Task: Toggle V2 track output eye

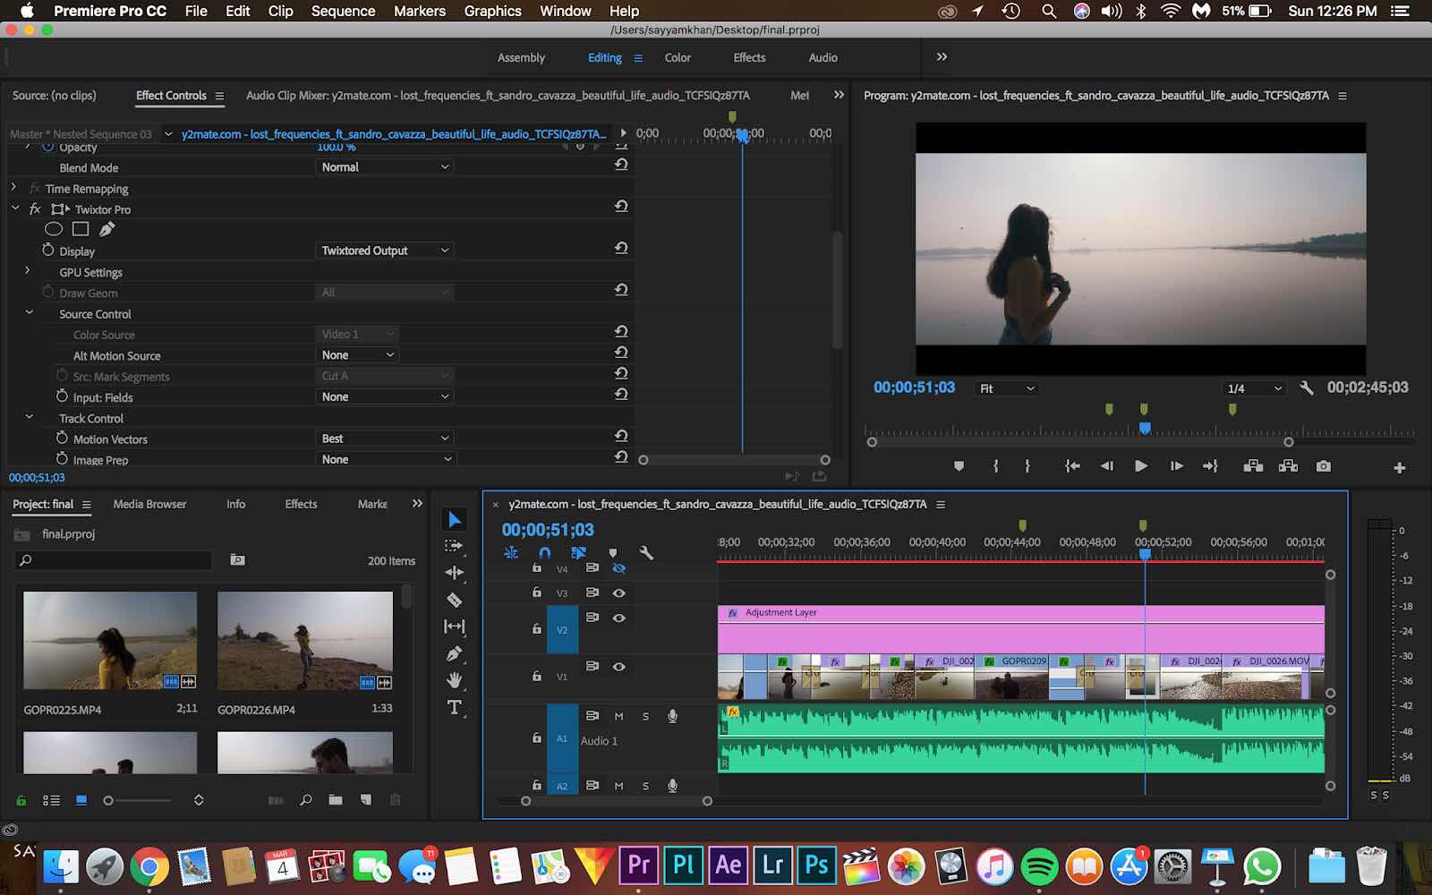Action: pyautogui.click(x=618, y=618)
